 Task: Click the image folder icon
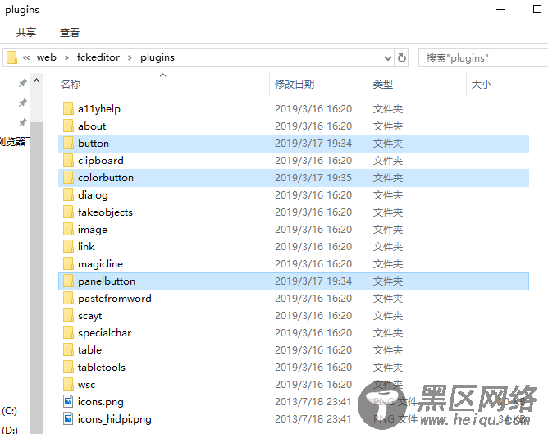tap(69, 229)
